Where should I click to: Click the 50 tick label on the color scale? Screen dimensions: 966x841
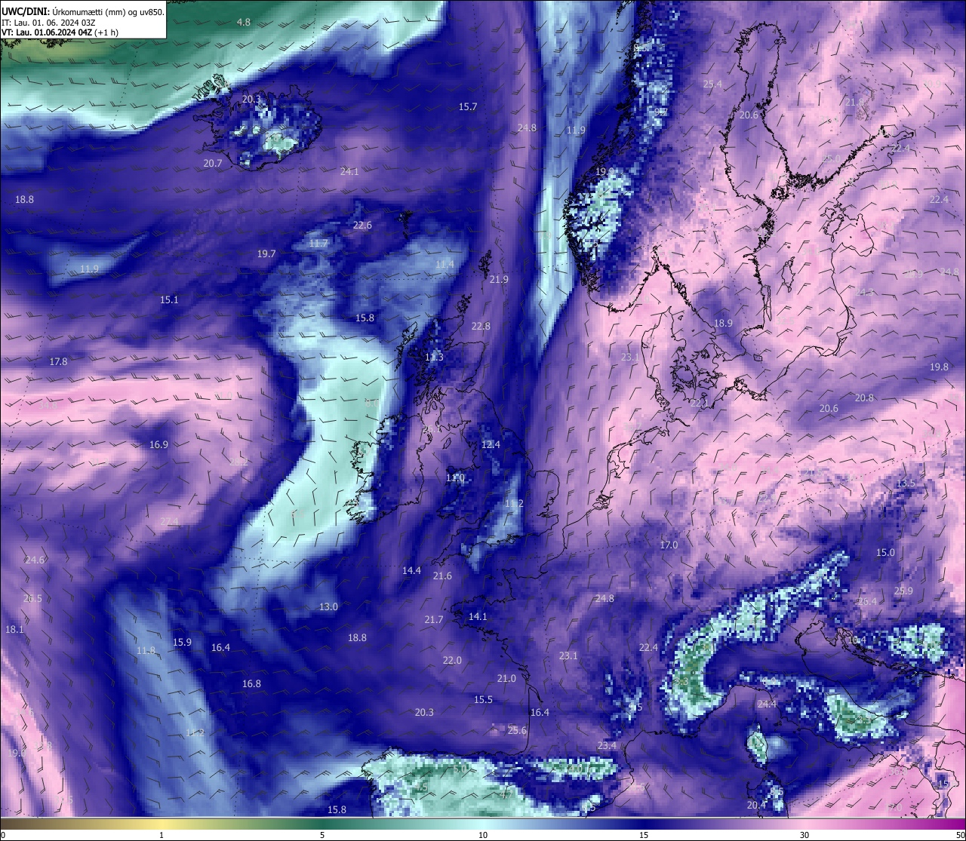tap(959, 835)
